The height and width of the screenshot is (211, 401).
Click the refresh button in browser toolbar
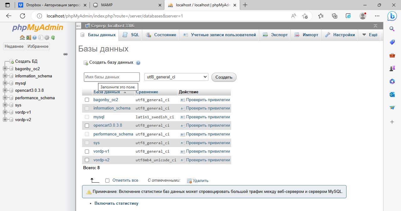pos(23,16)
